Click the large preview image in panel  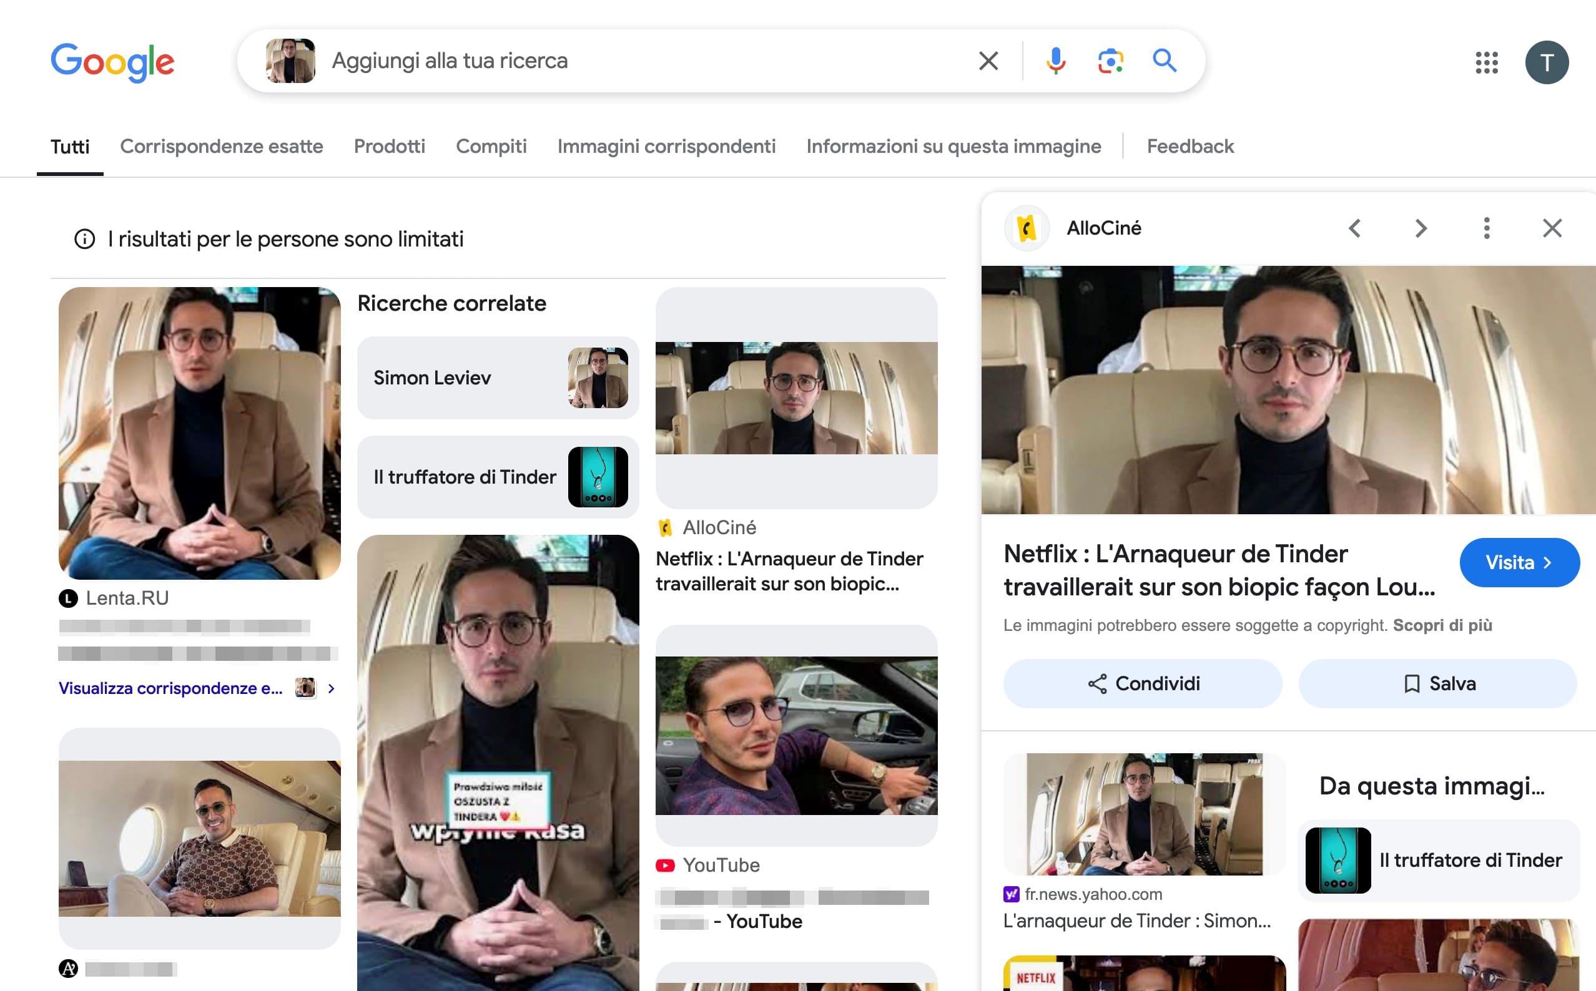tap(1288, 390)
